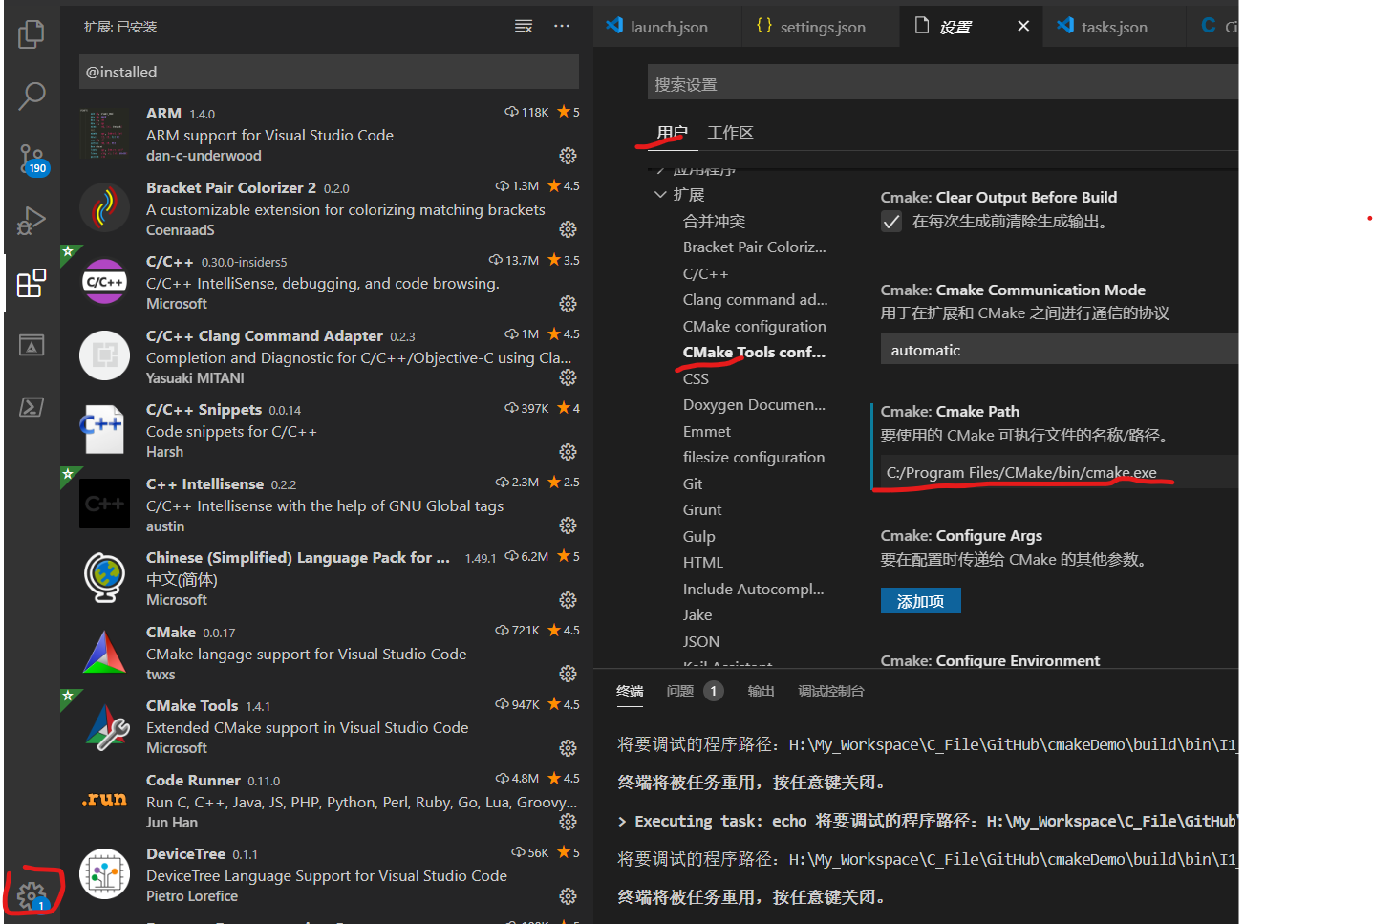The width and height of the screenshot is (1373, 924).
Task: Open manage gear for C++ Intellisense
Action: point(568,526)
